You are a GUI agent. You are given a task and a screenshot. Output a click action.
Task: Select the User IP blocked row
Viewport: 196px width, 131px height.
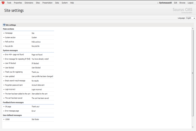coord(28,63)
